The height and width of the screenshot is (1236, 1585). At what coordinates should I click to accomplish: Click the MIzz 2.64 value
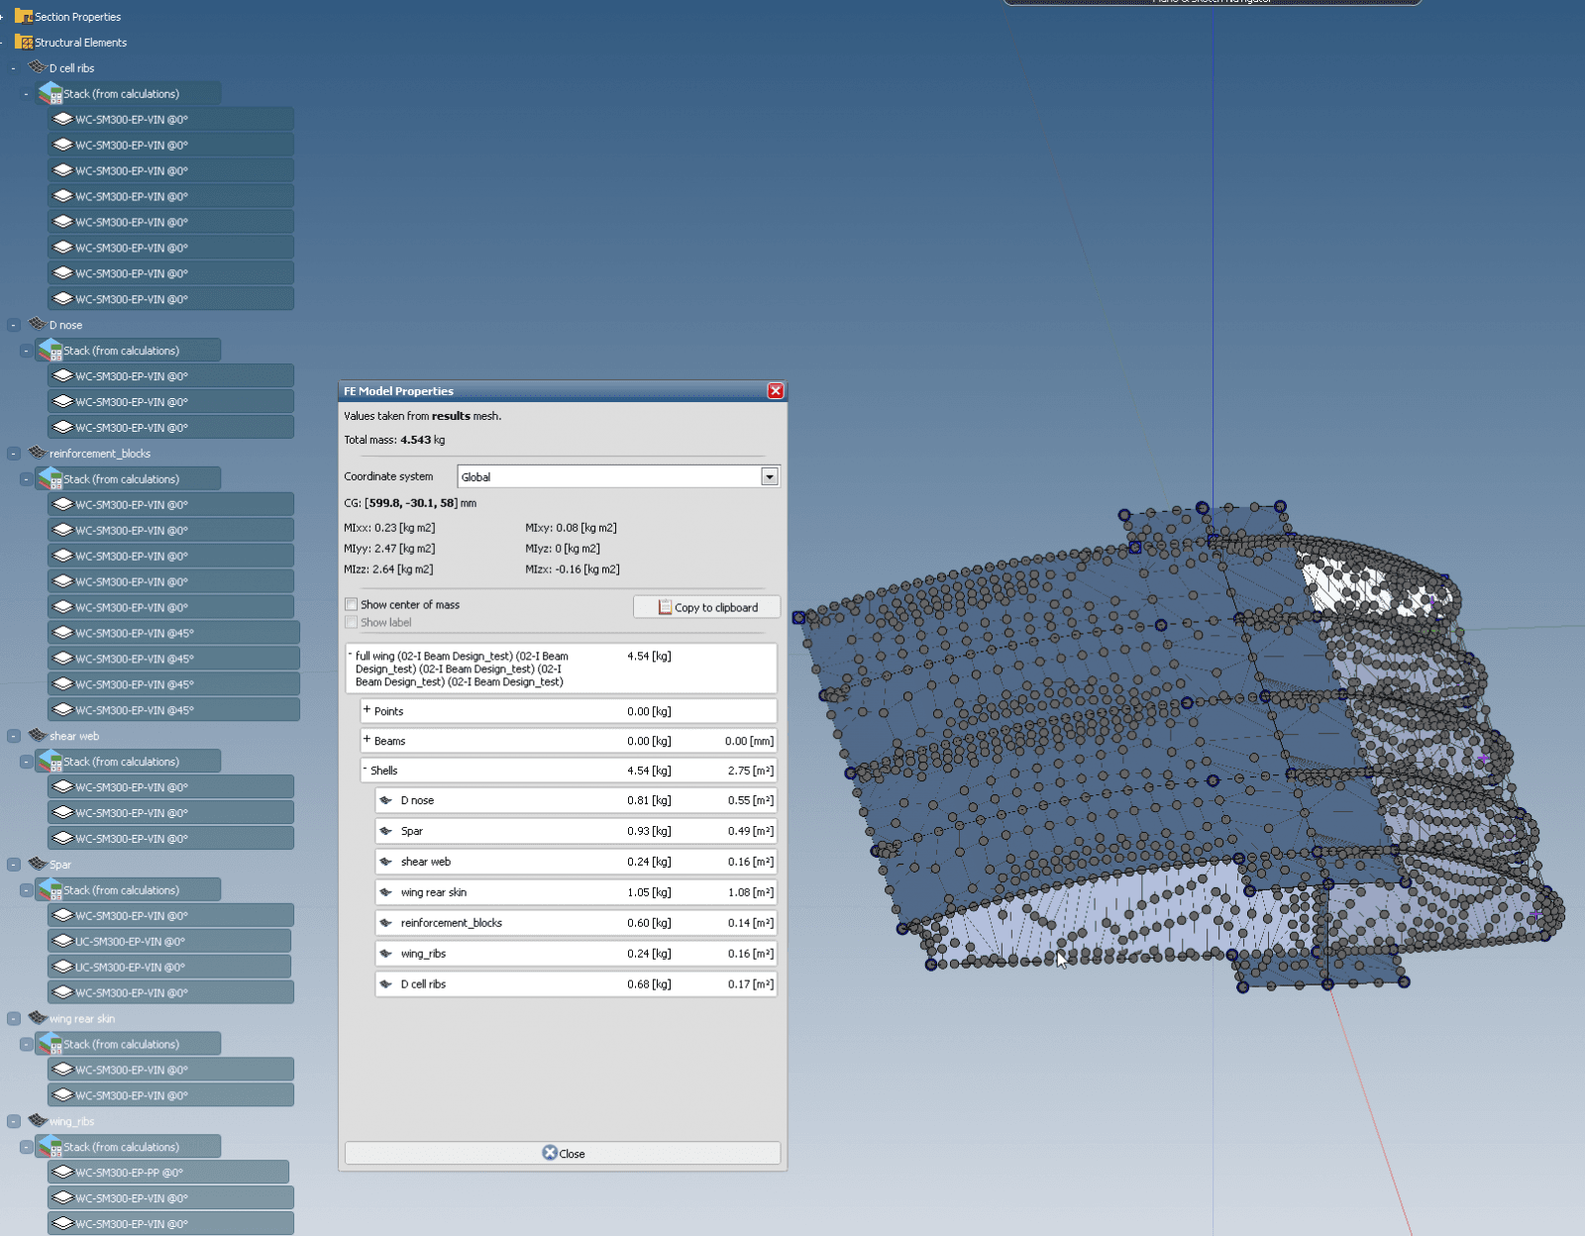click(388, 569)
